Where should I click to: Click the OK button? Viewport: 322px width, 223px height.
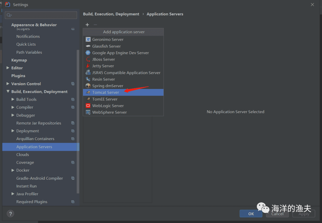pyautogui.click(x=251, y=213)
